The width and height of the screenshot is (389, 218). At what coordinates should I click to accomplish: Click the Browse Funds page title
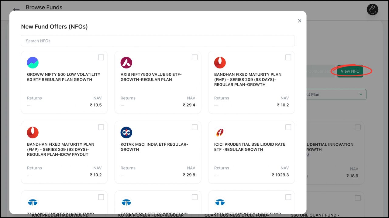point(44,8)
